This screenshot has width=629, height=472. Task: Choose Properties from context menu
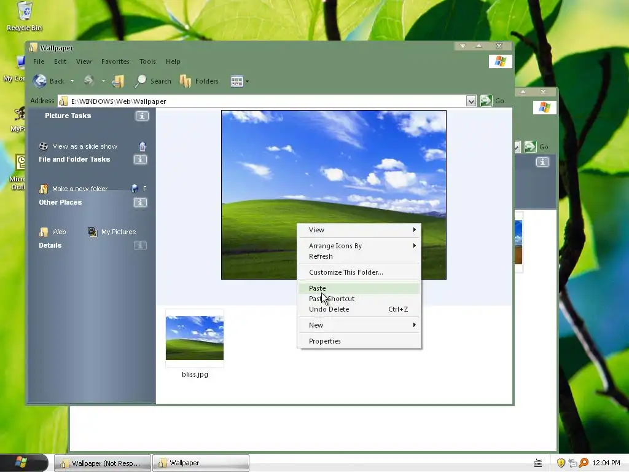359,341
